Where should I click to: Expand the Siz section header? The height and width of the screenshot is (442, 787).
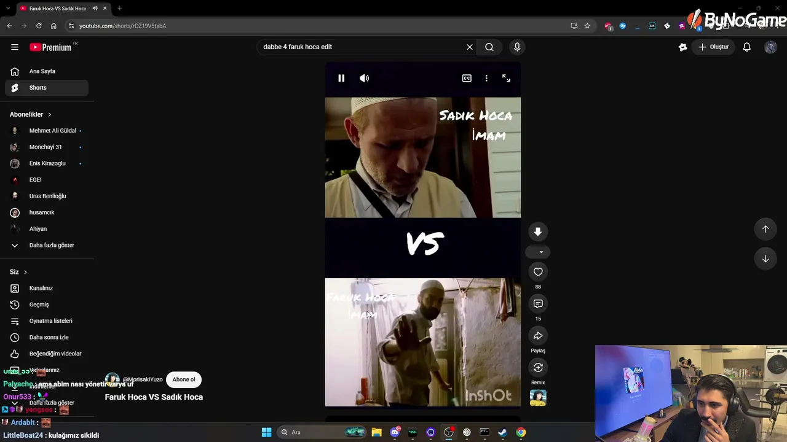18,272
